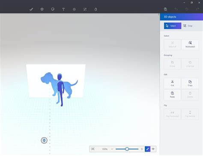Select the Brushes tool in top toolbar

point(31,9)
